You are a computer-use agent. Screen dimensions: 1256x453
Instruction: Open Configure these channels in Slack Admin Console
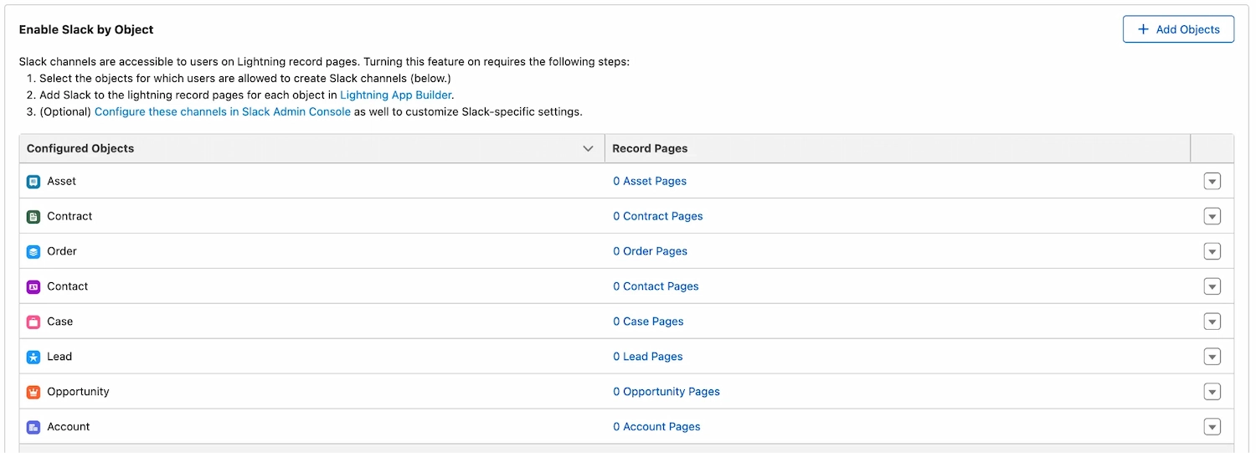[x=223, y=111]
